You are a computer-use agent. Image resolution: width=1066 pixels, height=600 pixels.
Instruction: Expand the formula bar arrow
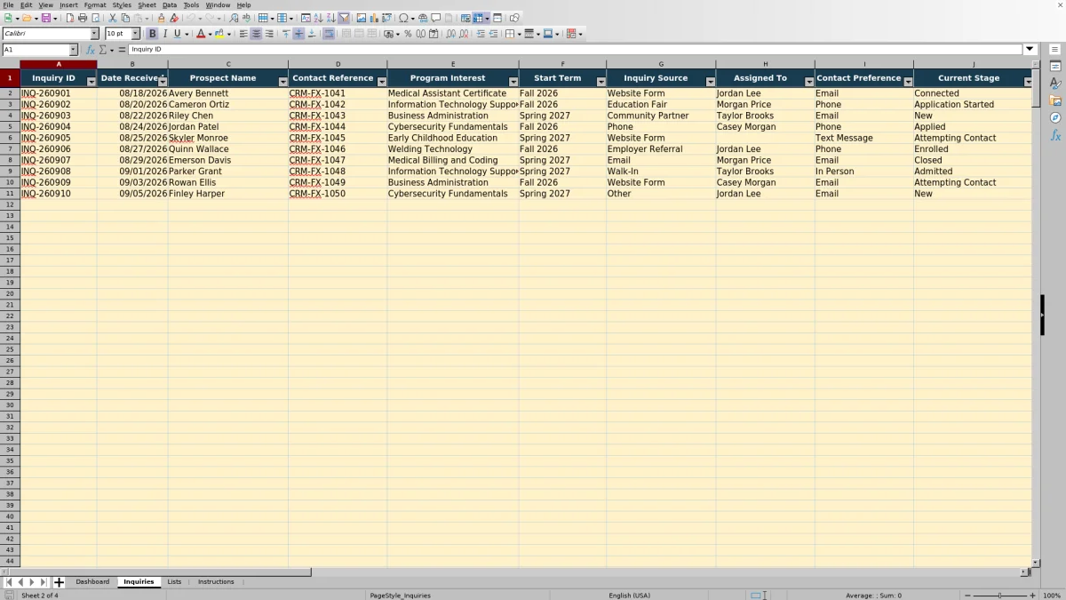pos(1030,50)
